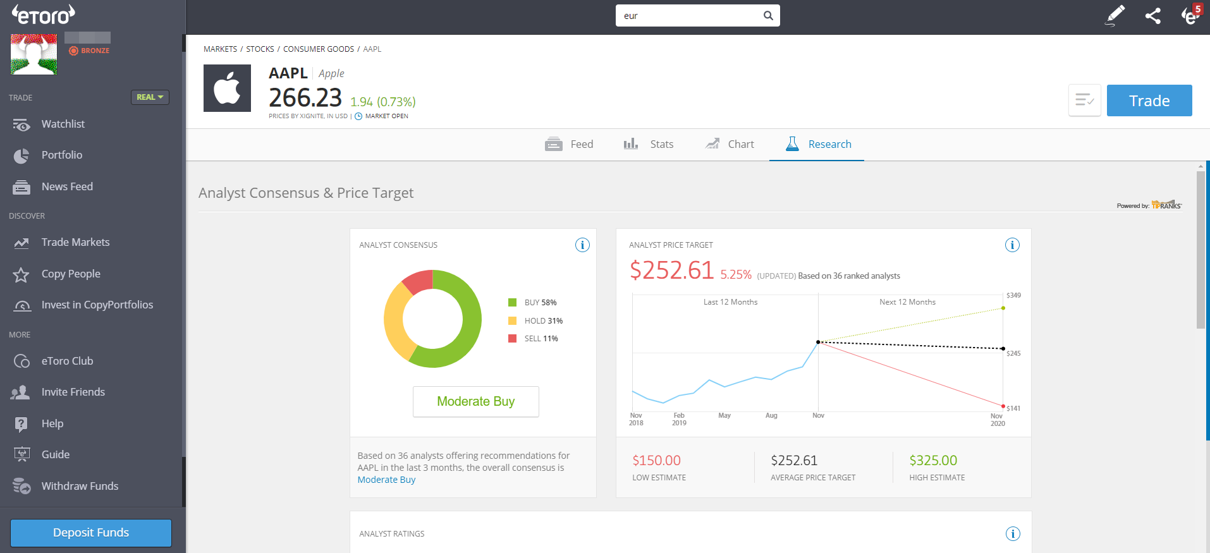Viewport: 1210px width, 553px height.
Task: Open info icon for Analyst Price Target
Action: coord(1012,245)
